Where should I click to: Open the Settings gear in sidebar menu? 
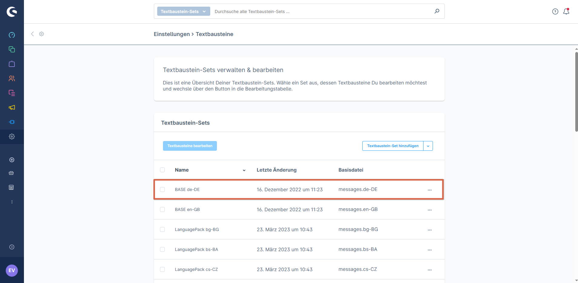12,137
